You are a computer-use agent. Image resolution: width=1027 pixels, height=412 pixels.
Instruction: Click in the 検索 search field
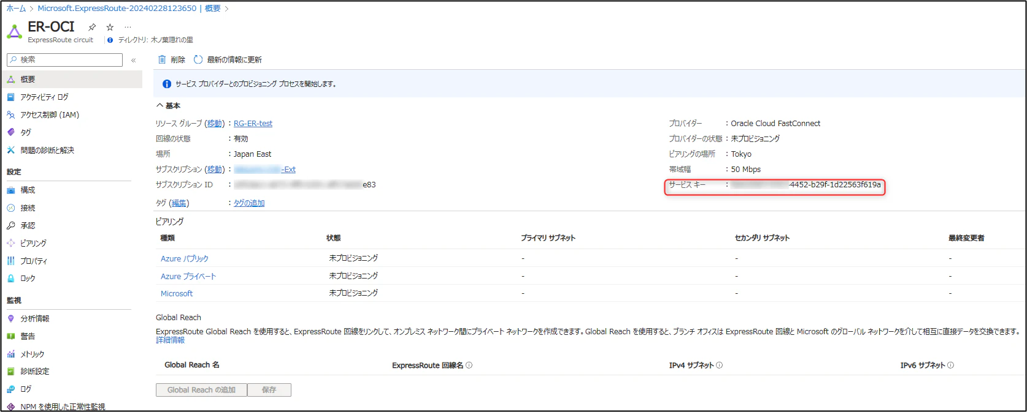point(64,59)
